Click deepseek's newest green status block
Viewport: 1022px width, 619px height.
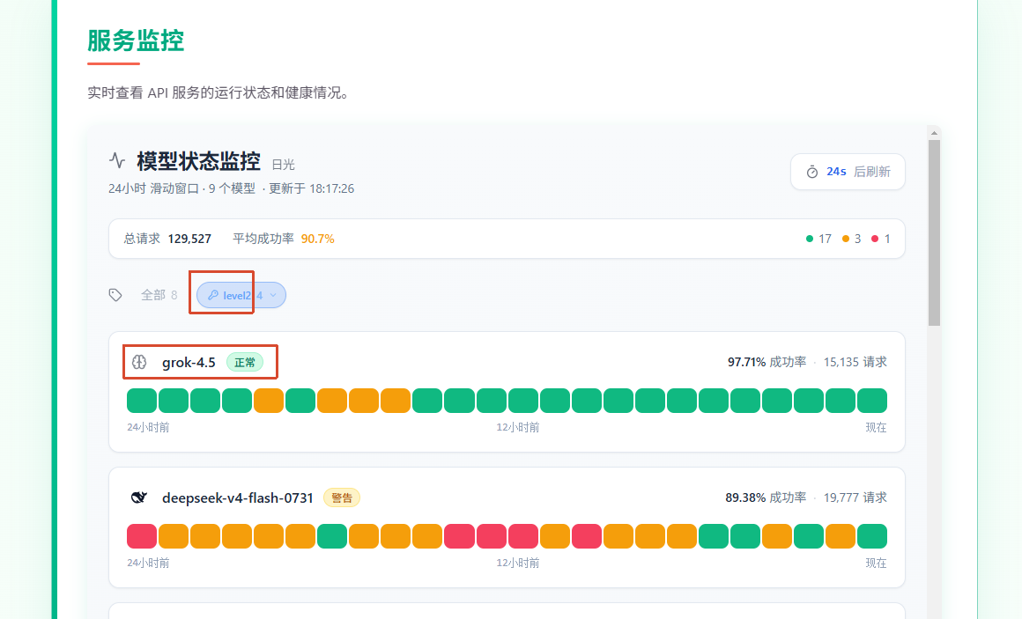click(872, 536)
